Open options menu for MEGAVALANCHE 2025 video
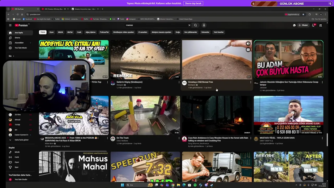 (x=108, y=138)
